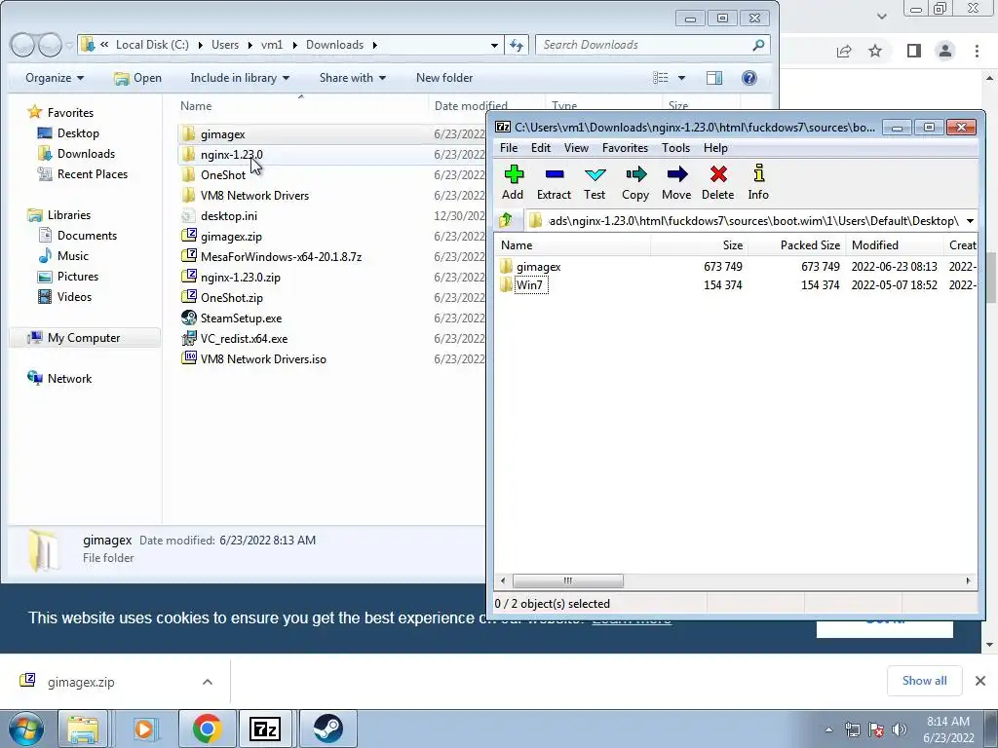Go up one folder level in 7-Zip
Image resolution: width=998 pixels, height=748 pixels.
tap(506, 221)
